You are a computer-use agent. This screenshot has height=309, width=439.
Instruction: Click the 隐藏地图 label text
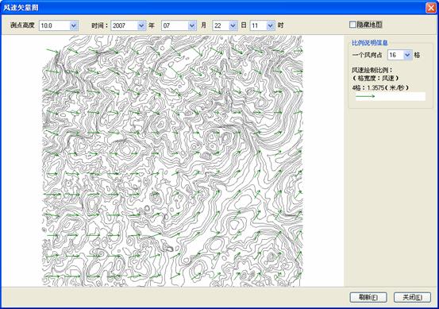tap(369, 25)
